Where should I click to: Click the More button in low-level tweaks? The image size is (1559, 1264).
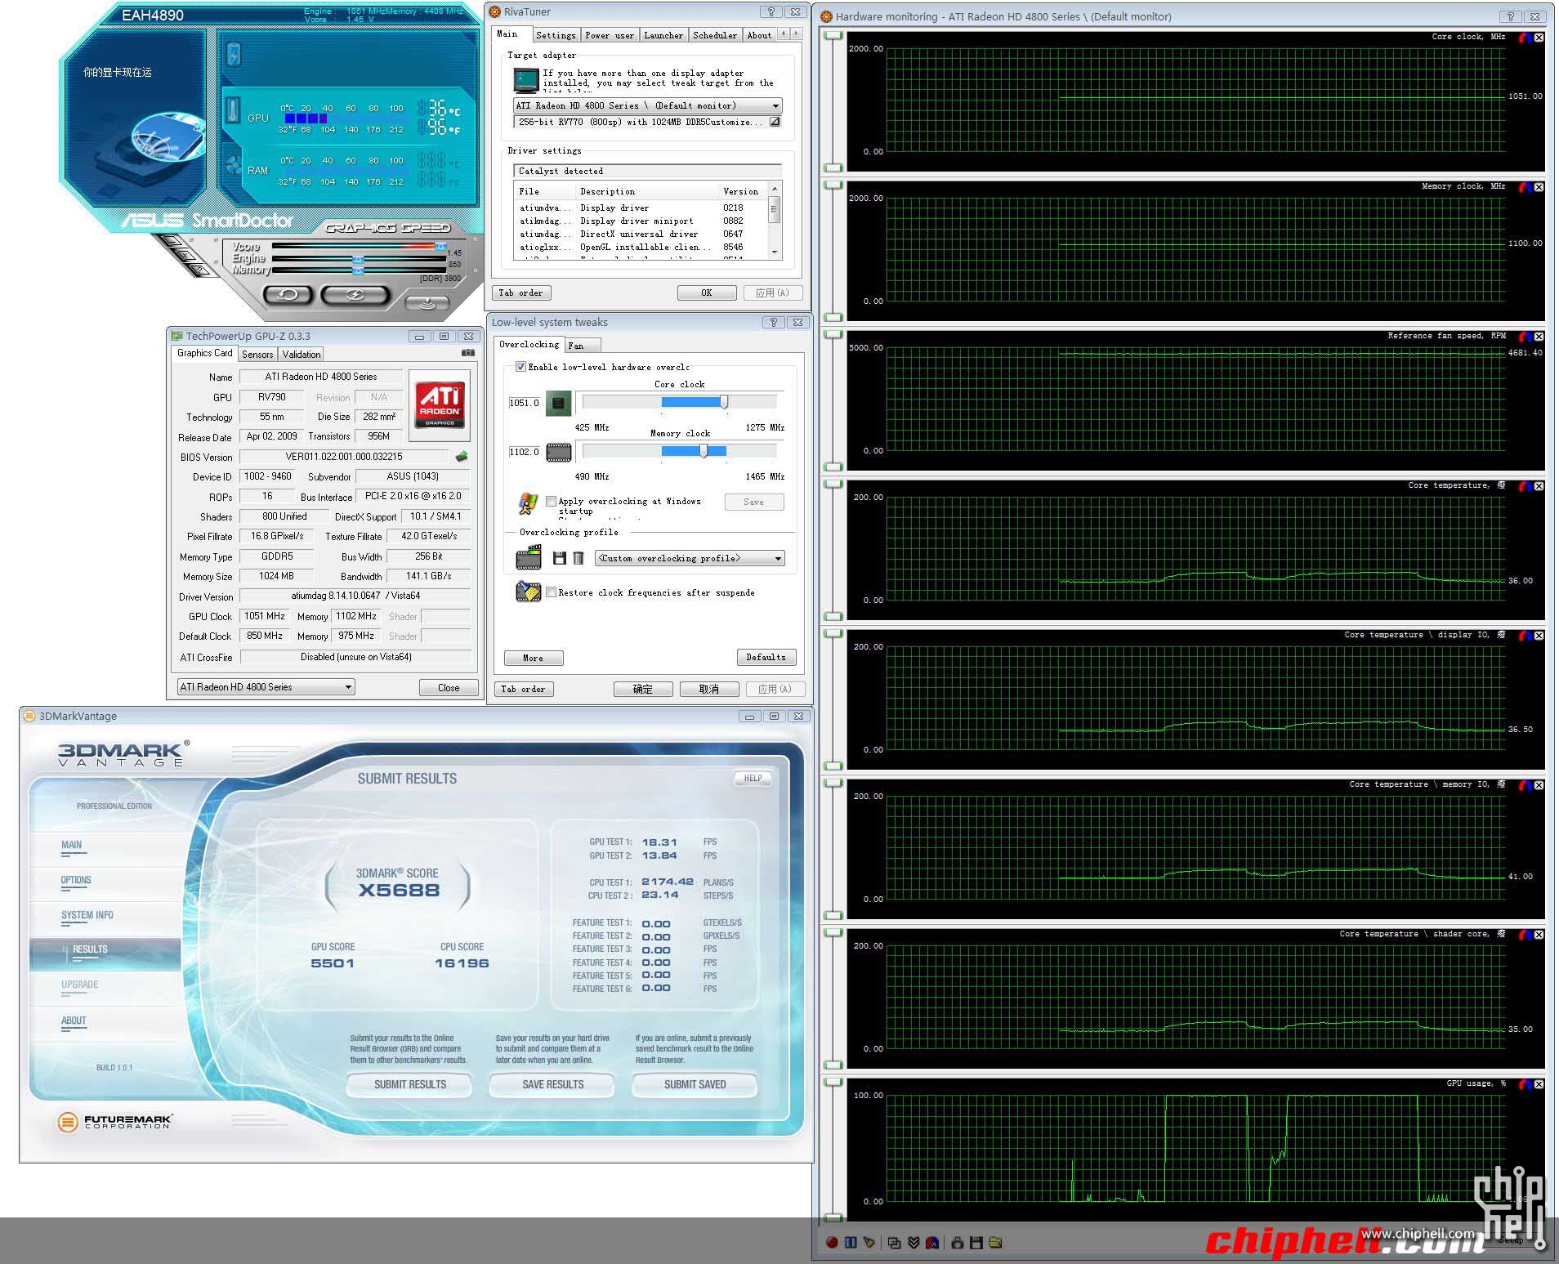533,658
